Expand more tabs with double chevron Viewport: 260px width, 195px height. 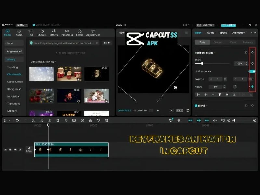pyautogui.click(x=255, y=33)
